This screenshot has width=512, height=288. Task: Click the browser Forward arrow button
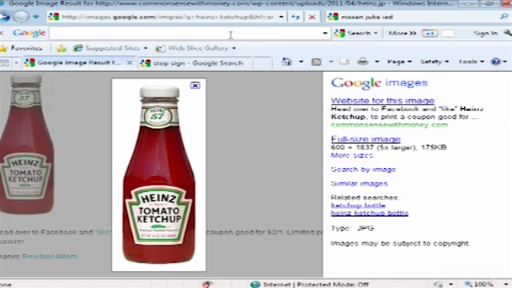coord(21,17)
